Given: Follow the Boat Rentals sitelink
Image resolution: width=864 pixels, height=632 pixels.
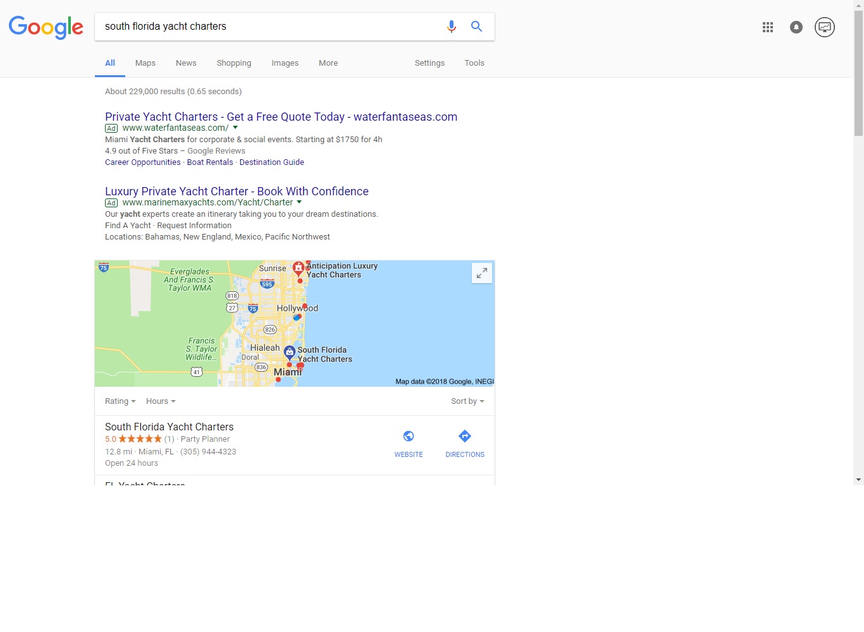Looking at the screenshot, I should tap(210, 162).
